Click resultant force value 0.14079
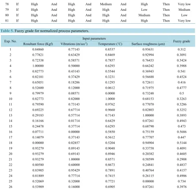 pyautogui.click(x=38, y=137)
